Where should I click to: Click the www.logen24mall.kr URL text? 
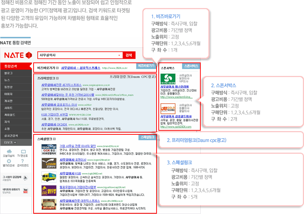click(99, 160)
